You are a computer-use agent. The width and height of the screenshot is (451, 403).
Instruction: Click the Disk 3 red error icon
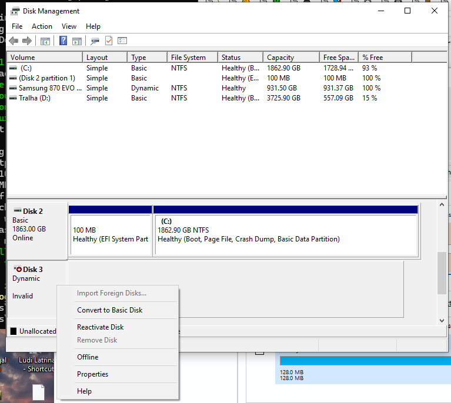point(18,269)
